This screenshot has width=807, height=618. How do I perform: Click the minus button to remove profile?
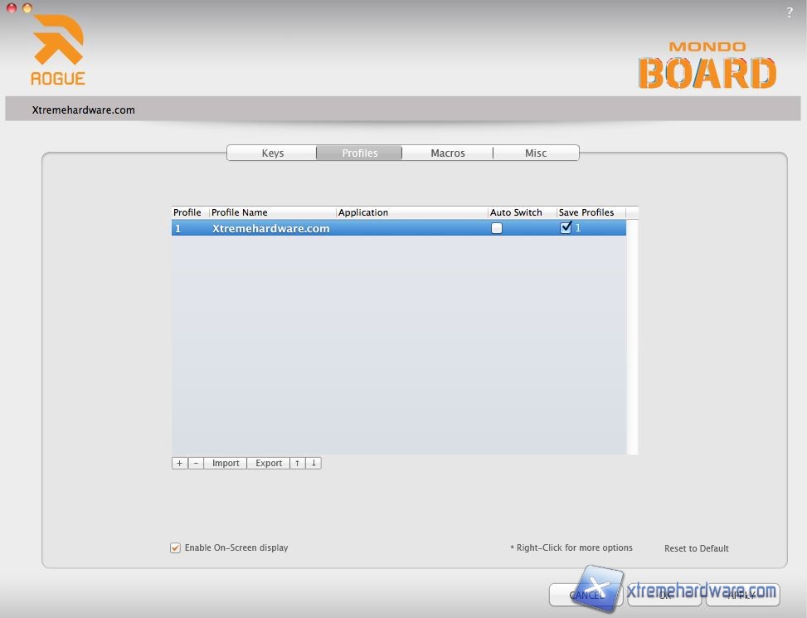[196, 463]
